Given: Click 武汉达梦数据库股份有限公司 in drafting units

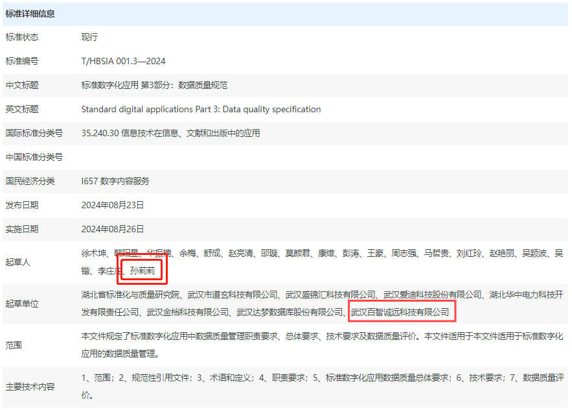Looking at the screenshot, I should click(x=290, y=312).
